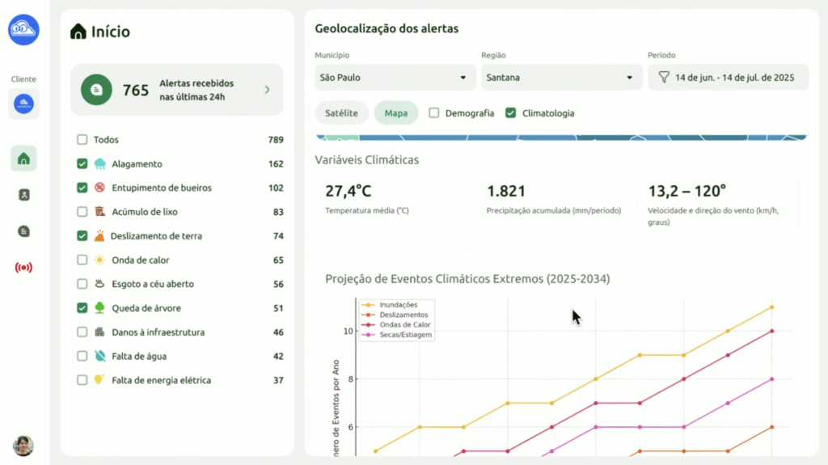Open the reports sidebar icon
Image resolution: width=828 pixels, height=465 pixels.
click(23, 231)
